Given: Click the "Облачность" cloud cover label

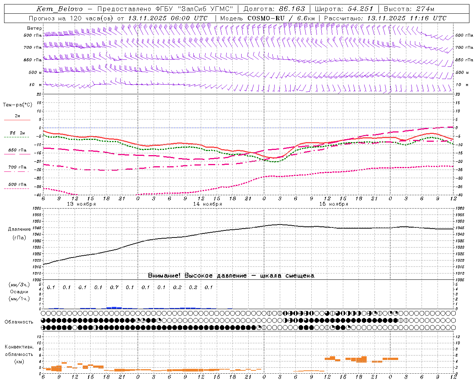Looking at the screenshot, I should pyautogui.click(x=19, y=322).
